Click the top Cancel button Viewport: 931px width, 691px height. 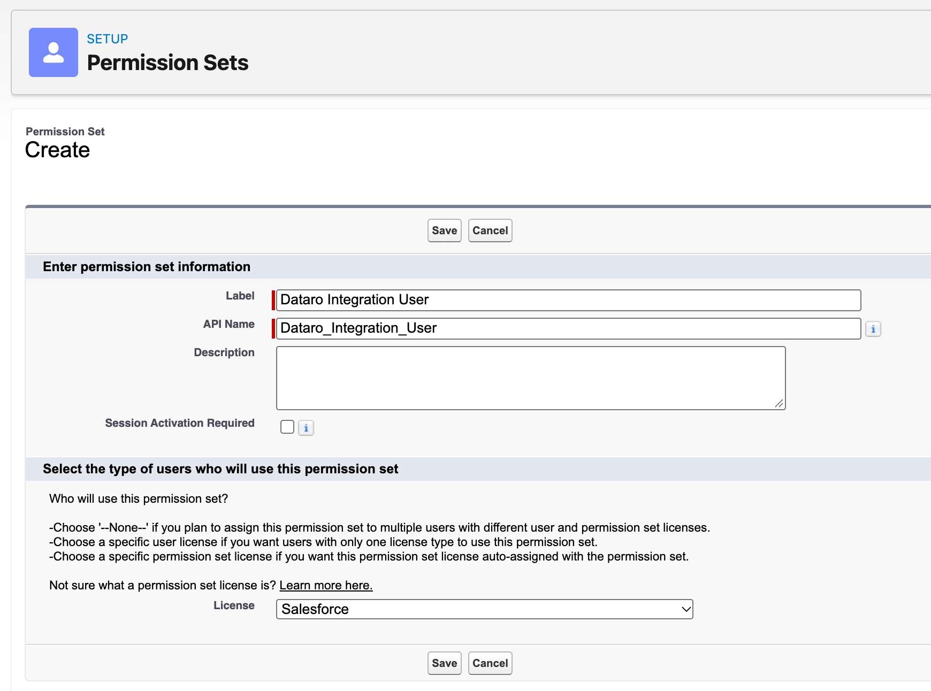tap(490, 231)
